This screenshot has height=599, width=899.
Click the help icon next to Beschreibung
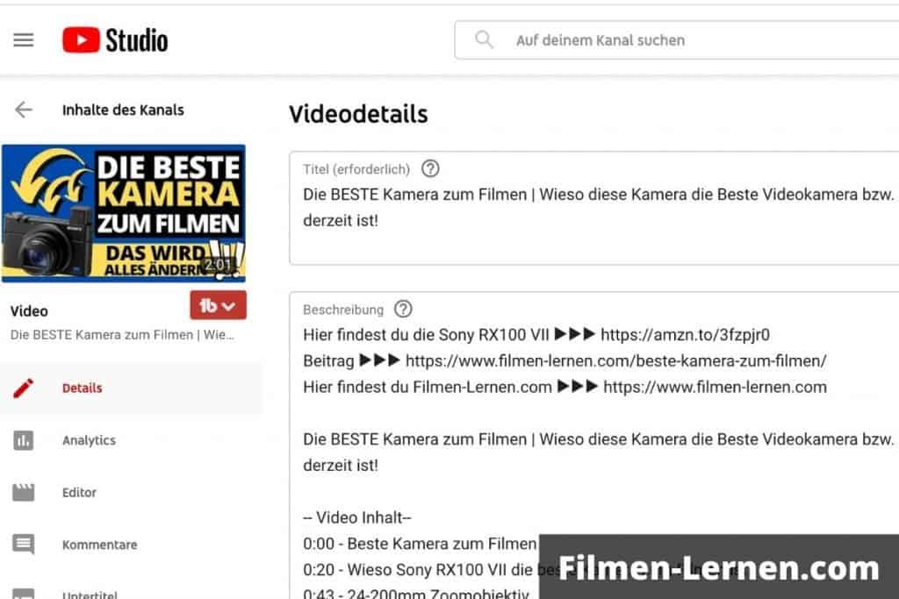[x=403, y=310]
